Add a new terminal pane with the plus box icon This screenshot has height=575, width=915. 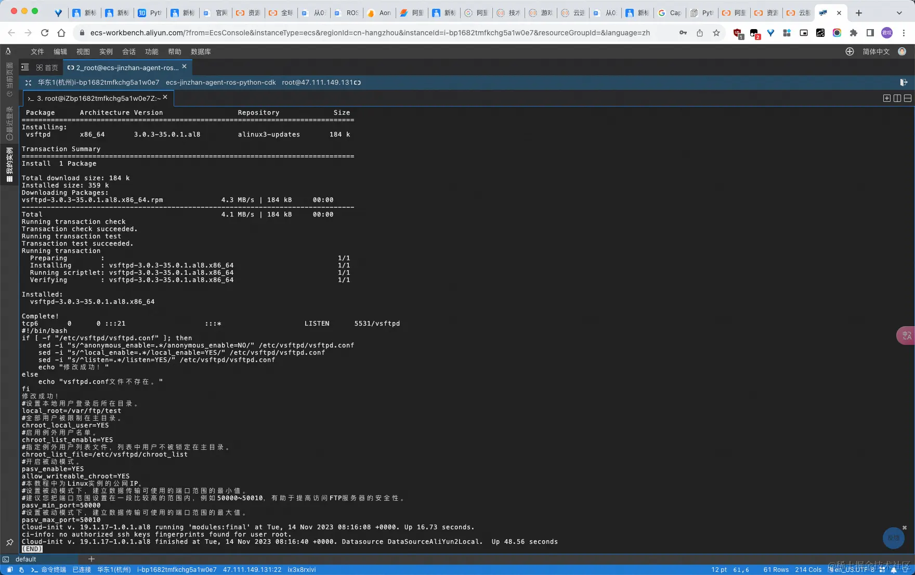click(x=887, y=98)
